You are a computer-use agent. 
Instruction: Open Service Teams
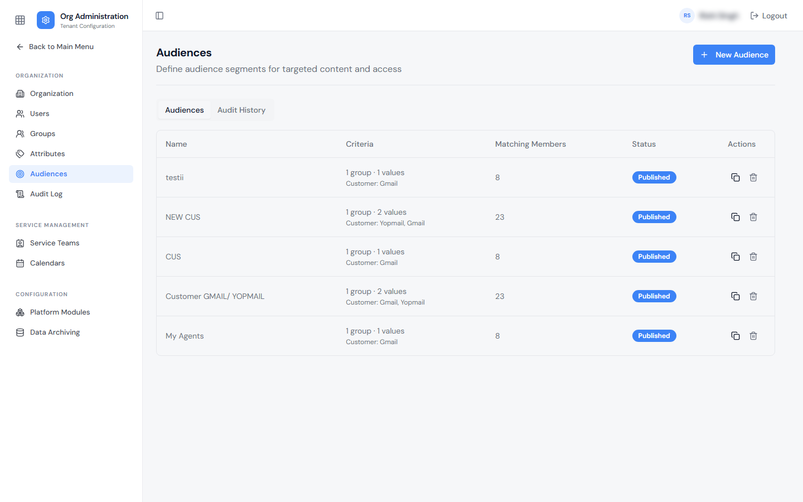coord(71,243)
